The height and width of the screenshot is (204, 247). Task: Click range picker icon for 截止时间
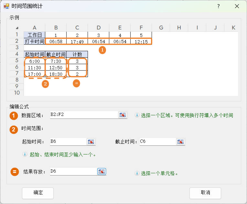click(x=180, y=142)
